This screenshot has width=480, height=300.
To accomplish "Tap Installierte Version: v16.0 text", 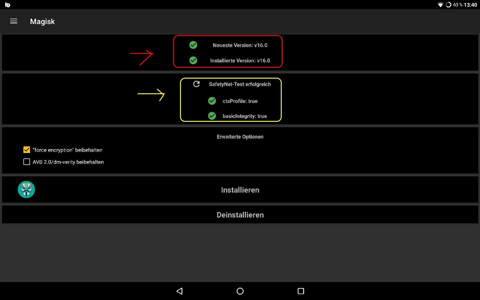I will [240, 61].
